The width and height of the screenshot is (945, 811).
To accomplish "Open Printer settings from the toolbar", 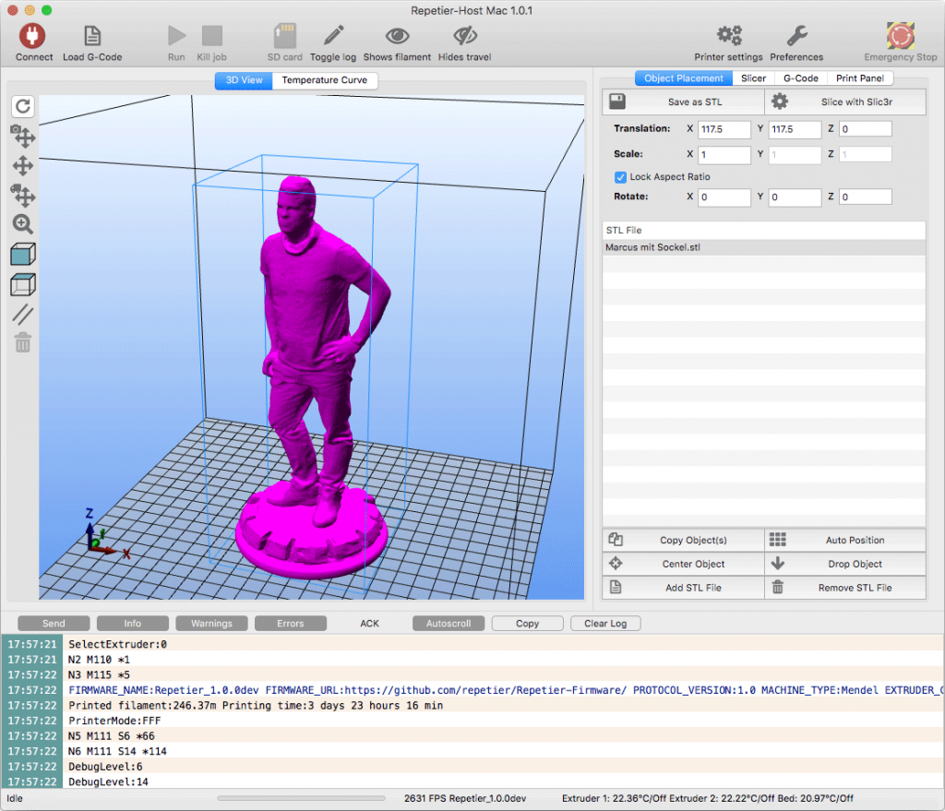I will pos(728,37).
